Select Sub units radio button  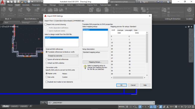click(46, 77)
